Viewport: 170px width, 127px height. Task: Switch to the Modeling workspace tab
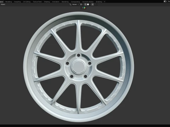click(x=8, y=2)
